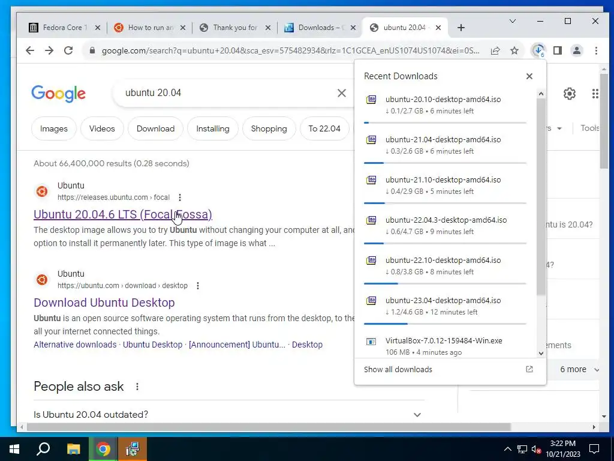Close the ubuntu 20.04 tab

[438, 28]
